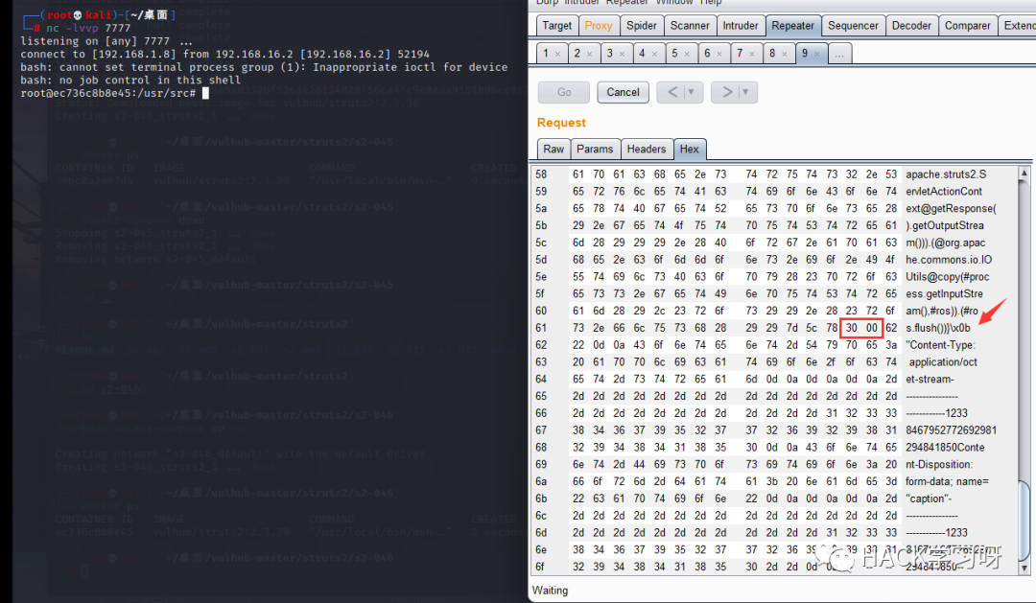Click ASCII text 'ext@getResponse('
The image size is (1036, 603).
(951, 209)
